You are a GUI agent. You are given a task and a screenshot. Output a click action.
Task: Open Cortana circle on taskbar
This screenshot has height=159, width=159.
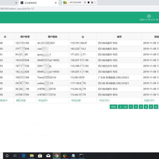coord(7,156)
